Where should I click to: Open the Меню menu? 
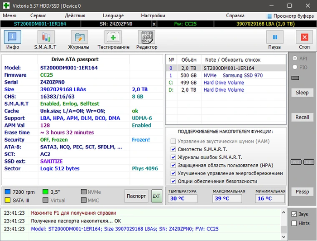pos(10,15)
